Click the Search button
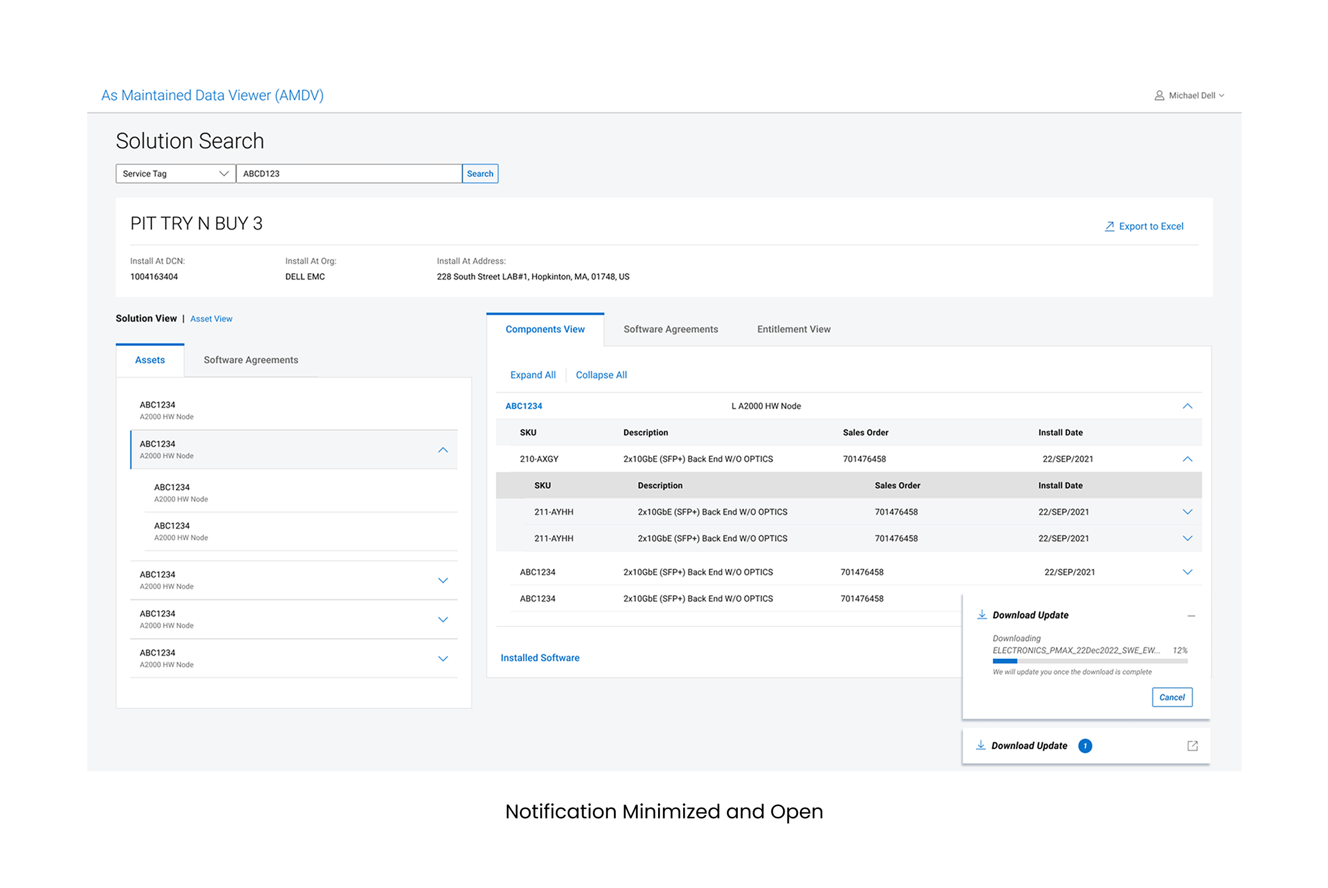This screenshot has width=1328, height=888. (x=480, y=173)
